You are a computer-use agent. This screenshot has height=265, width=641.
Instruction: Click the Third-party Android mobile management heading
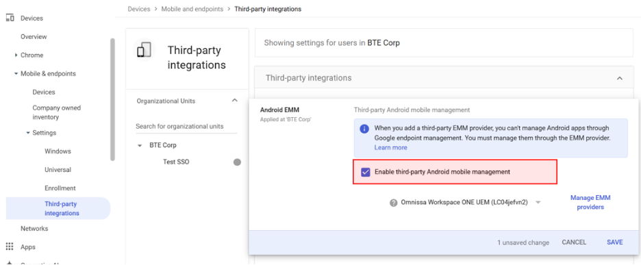[412, 110]
